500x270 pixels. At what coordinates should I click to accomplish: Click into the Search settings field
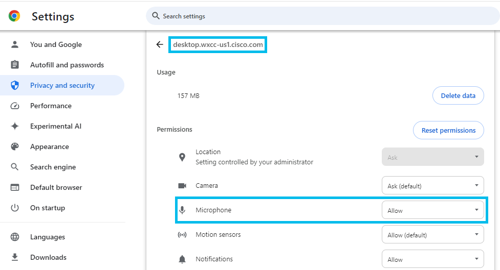pyautogui.click(x=323, y=16)
